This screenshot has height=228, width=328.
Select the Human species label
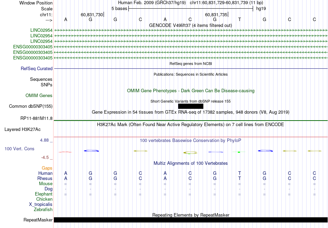click(x=45, y=173)
